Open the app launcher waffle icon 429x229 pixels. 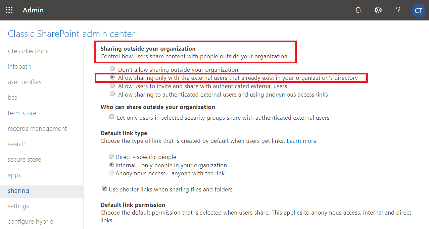coord(9,10)
